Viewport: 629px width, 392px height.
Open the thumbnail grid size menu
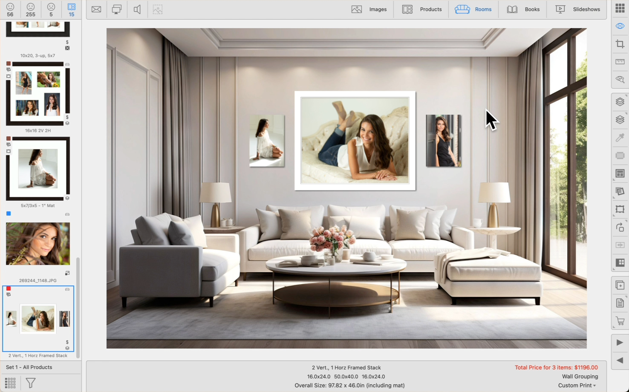[x=10, y=383]
